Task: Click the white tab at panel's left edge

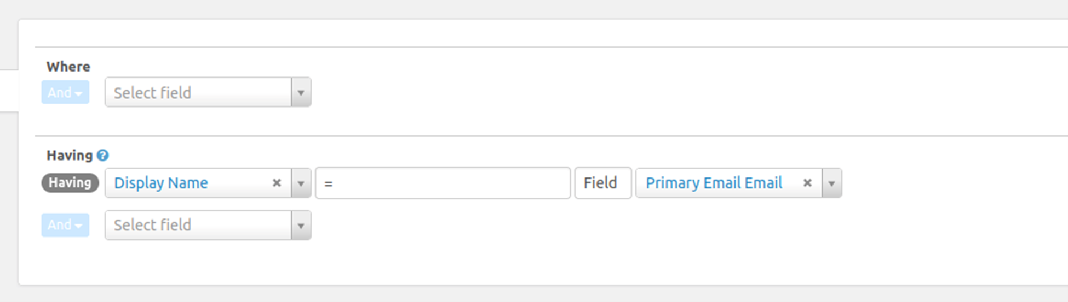Action: [x=9, y=91]
